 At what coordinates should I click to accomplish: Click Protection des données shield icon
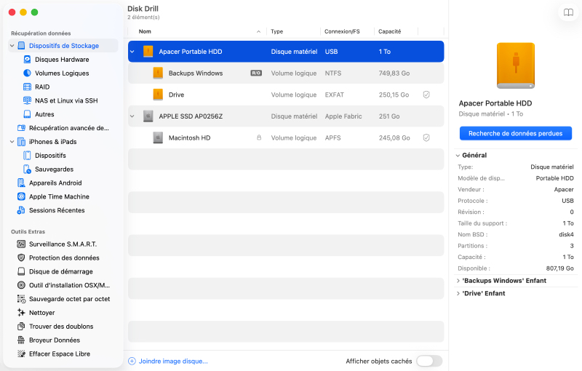tap(21, 258)
